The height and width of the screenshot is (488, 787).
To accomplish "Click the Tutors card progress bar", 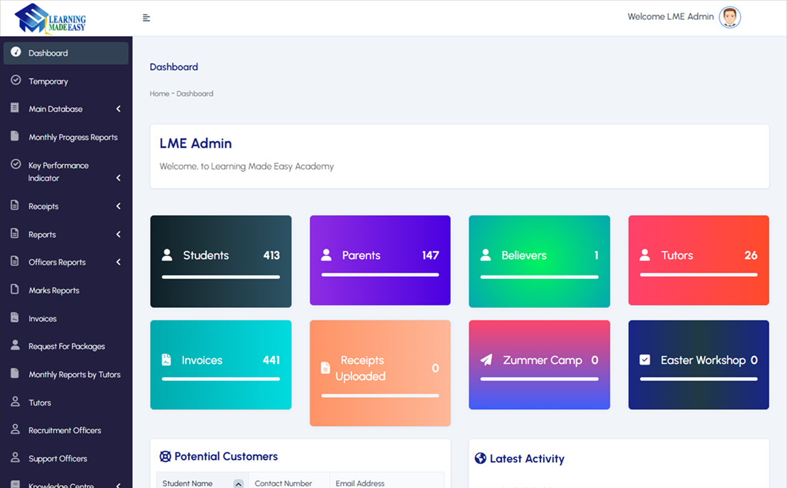I will click(x=698, y=275).
